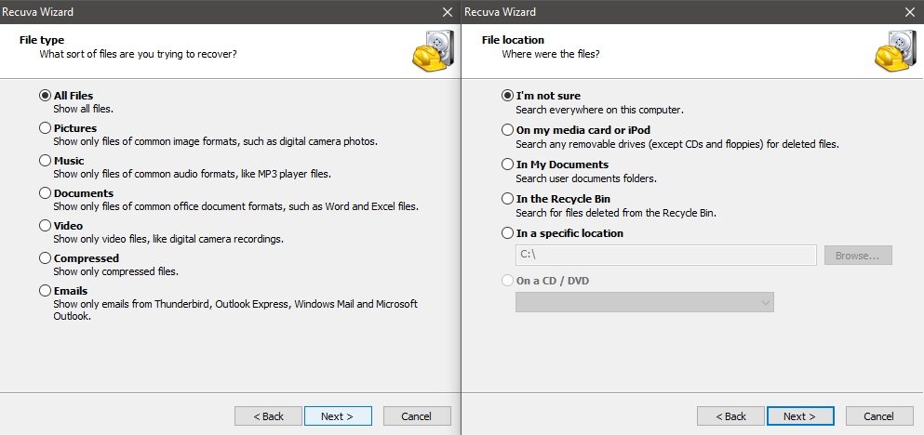
Task: Select the In the Recycle Bin option
Action: 507,199
